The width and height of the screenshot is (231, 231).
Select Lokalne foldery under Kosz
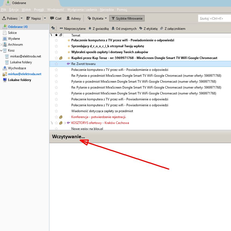pos(21,62)
